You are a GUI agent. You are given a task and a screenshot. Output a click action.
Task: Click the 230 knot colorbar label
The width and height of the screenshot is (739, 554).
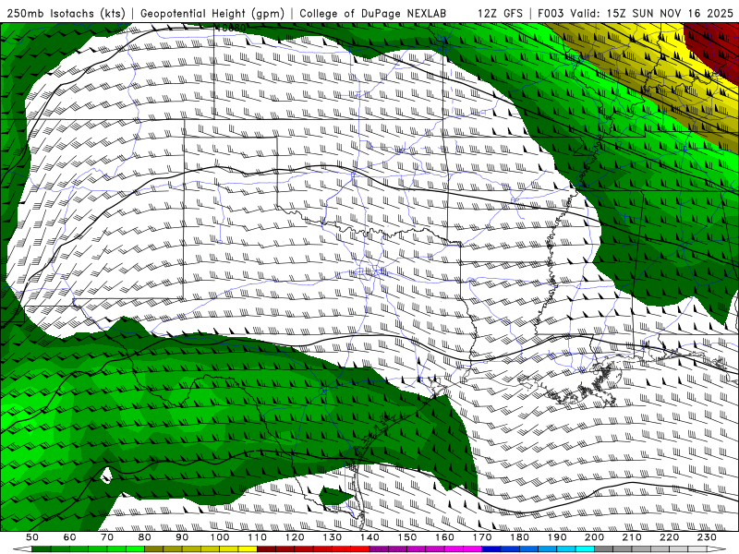pyautogui.click(x=707, y=537)
